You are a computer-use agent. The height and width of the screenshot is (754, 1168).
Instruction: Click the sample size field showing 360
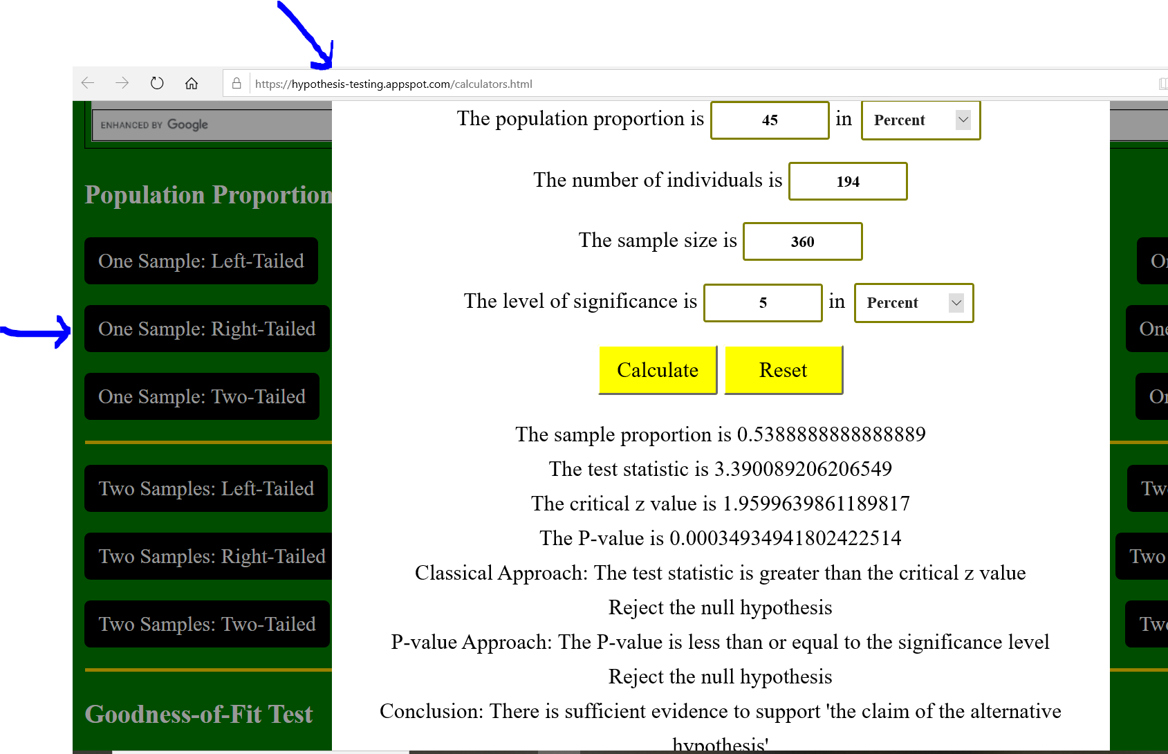[802, 241]
